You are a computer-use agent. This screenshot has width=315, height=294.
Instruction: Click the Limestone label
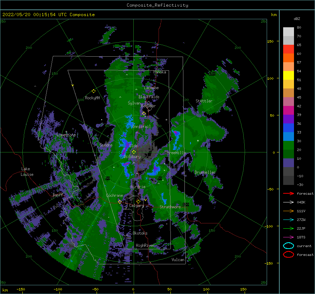pos(66,135)
